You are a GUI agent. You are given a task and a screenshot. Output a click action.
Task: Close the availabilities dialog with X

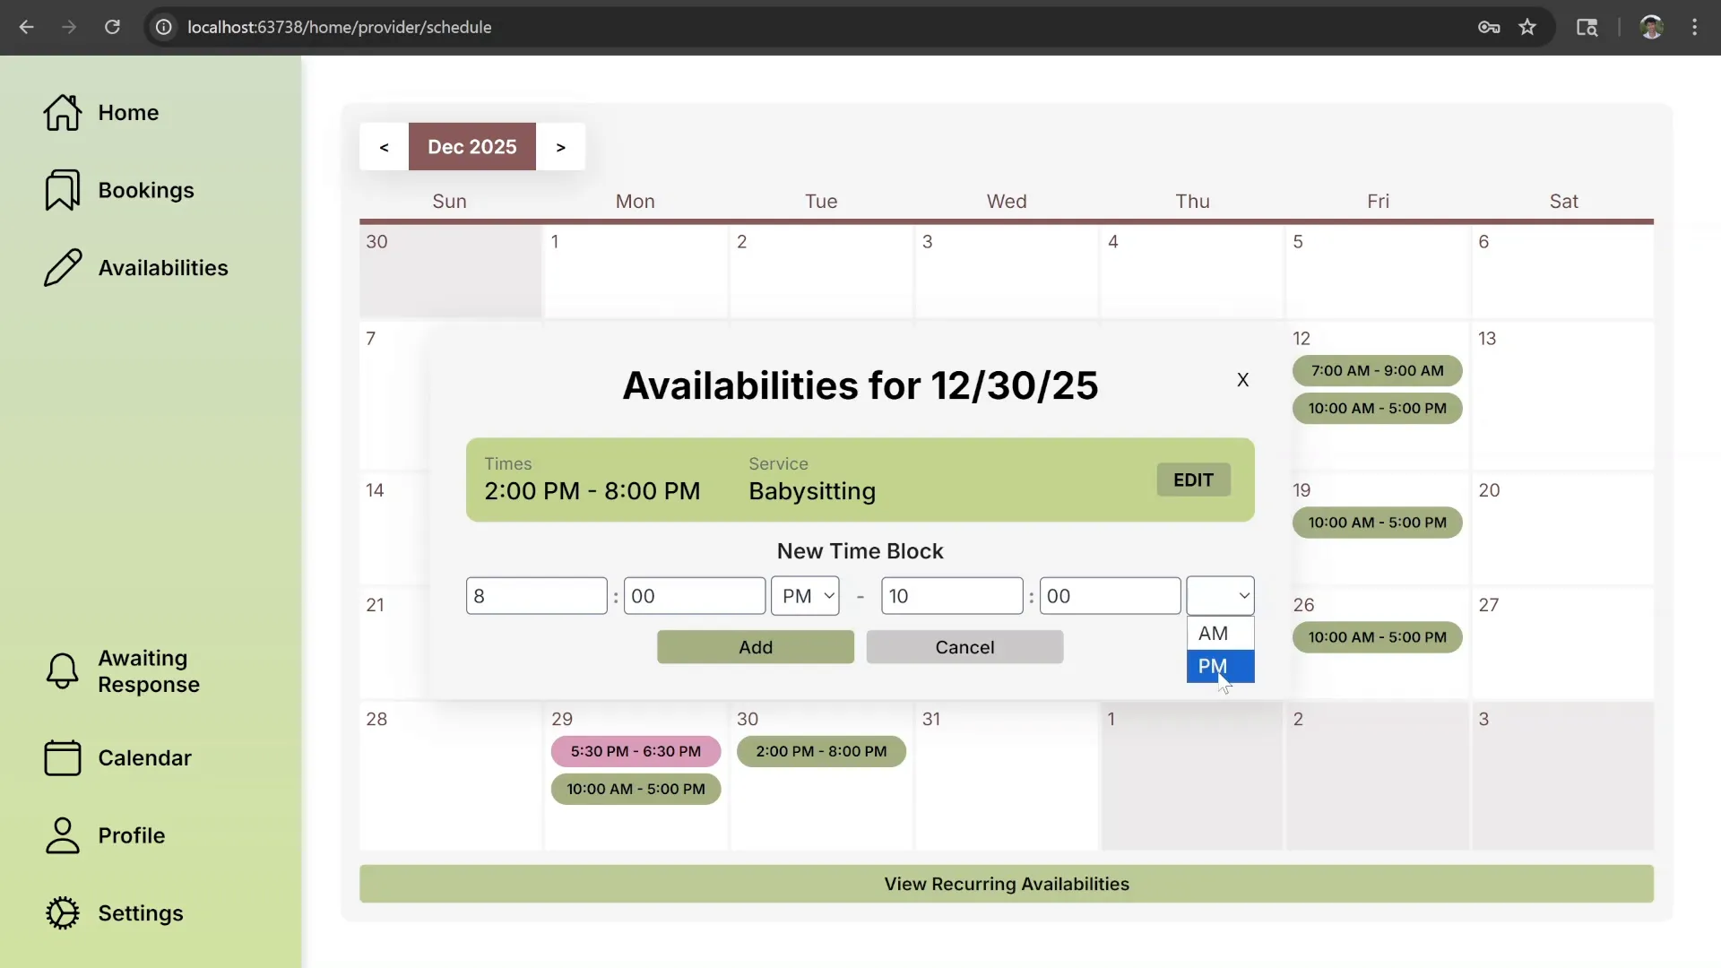click(x=1242, y=380)
